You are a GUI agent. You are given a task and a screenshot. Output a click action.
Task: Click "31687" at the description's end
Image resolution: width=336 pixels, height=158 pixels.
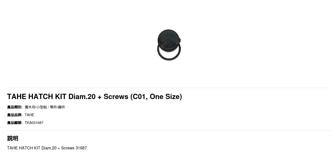[81, 148]
